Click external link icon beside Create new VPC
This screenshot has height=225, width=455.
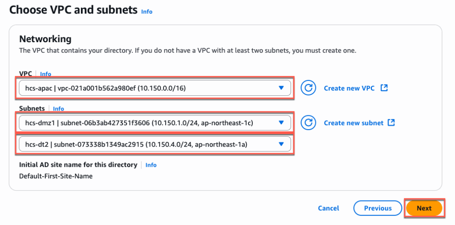tap(384, 88)
